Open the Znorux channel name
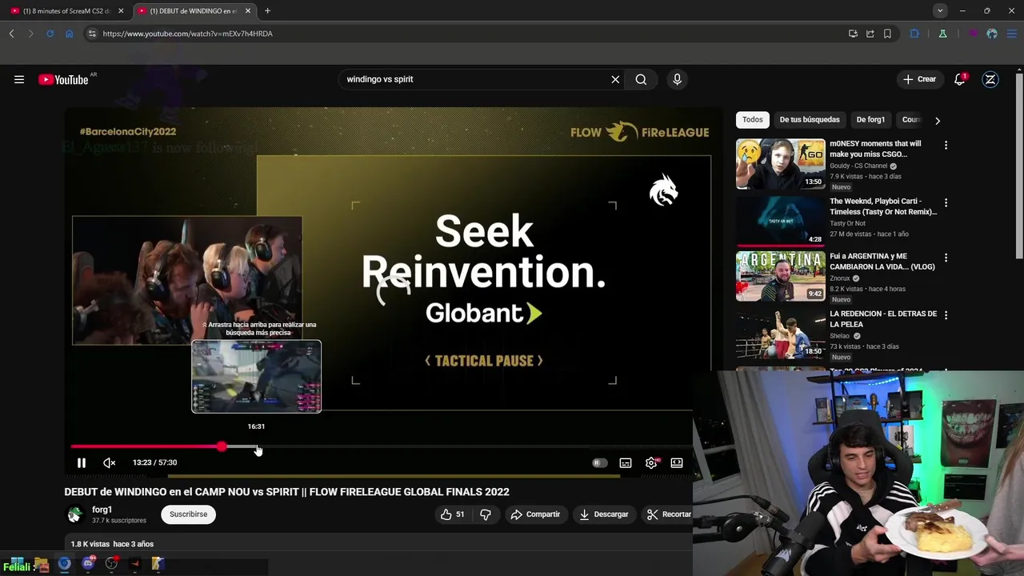1024x576 pixels. coord(840,278)
